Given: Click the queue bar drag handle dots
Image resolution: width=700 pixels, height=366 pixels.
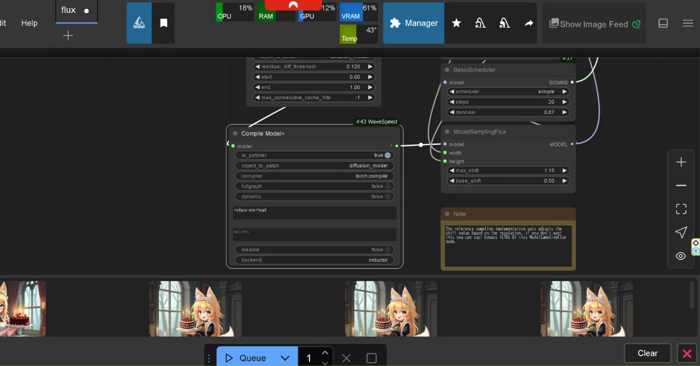Looking at the screenshot, I should [x=209, y=358].
